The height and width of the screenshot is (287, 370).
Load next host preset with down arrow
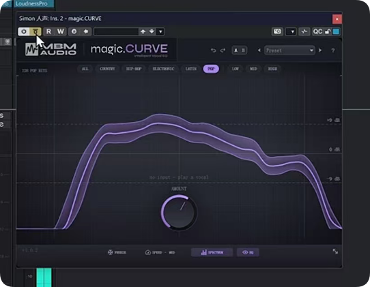tap(152, 31)
